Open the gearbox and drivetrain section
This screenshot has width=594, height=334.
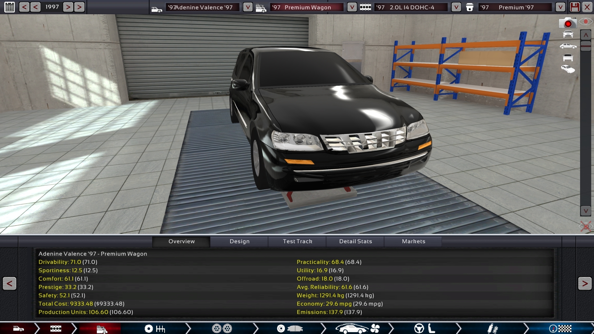click(x=154, y=328)
